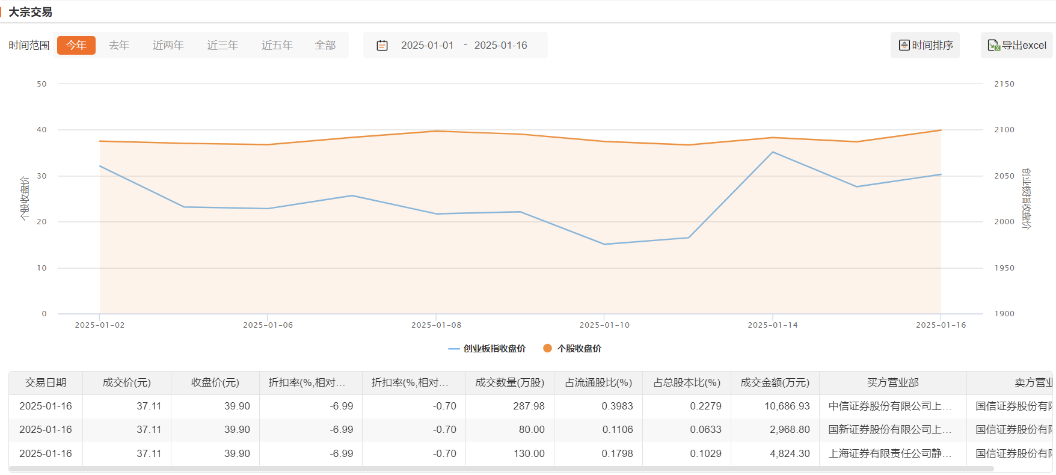Click the 成交数量(万股) column header
1056x475 pixels.
(509, 383)
